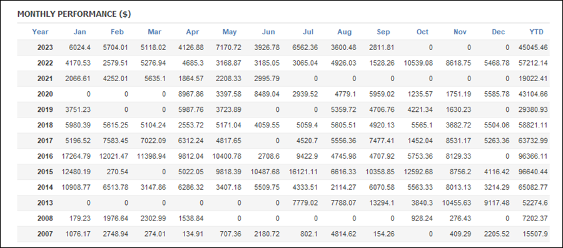Viewport: 563px width, 248px height.
Task: Click the 2015 YTD value 96640.44
Action: [x=533, y=172]
